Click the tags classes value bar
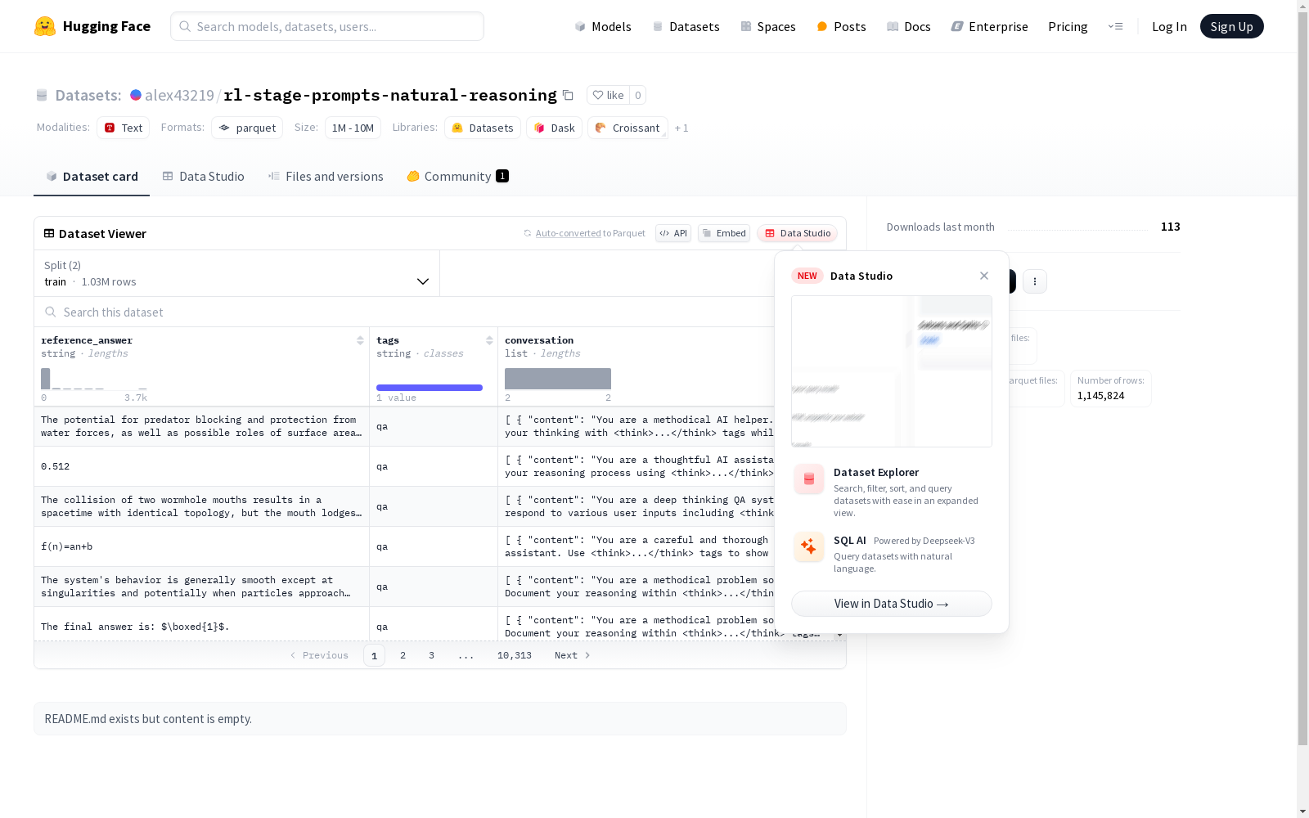1309x818 pixels. (x=430, y=388)
